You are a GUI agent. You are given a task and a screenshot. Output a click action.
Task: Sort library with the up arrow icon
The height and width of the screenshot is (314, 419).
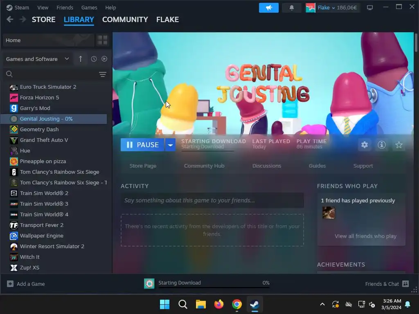click(81, 59)
